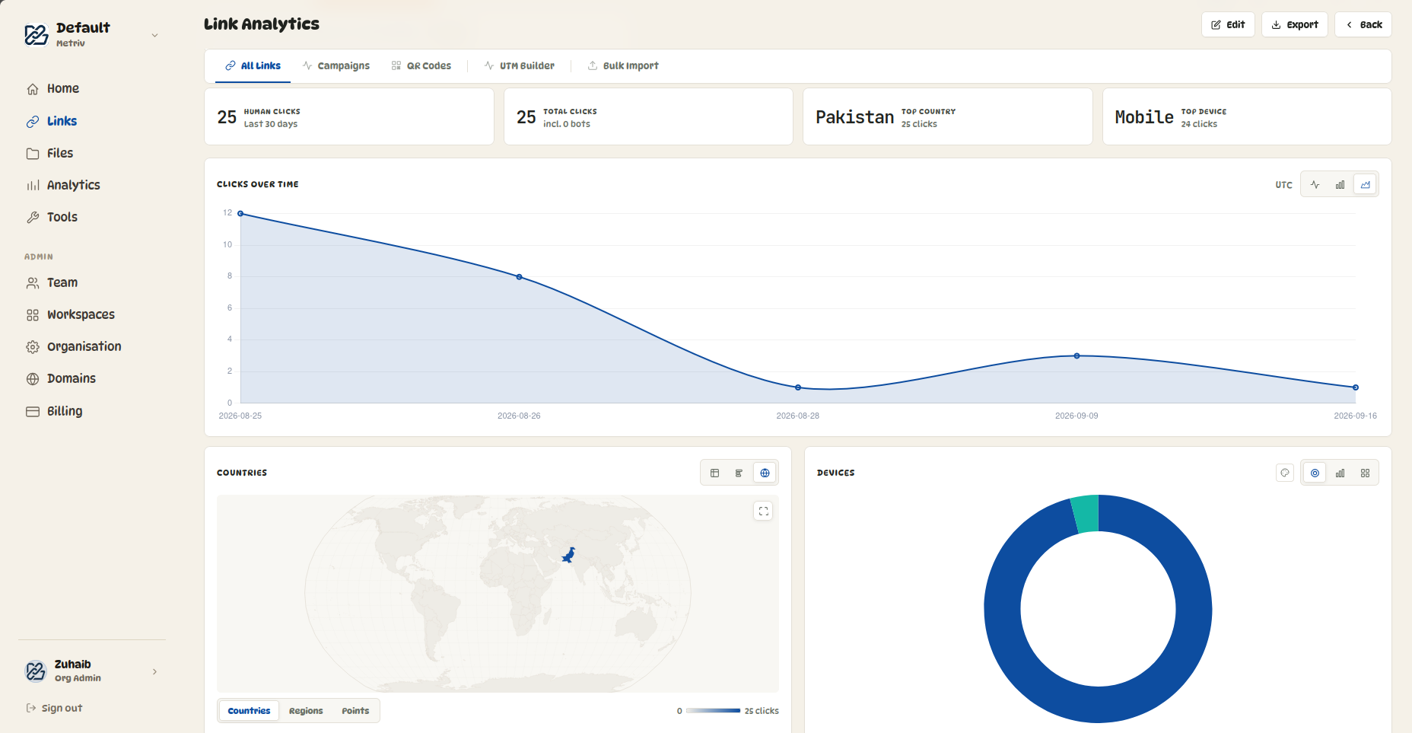
Task: Expand the Default workspace switcher
Action: (x=155, y=35)
